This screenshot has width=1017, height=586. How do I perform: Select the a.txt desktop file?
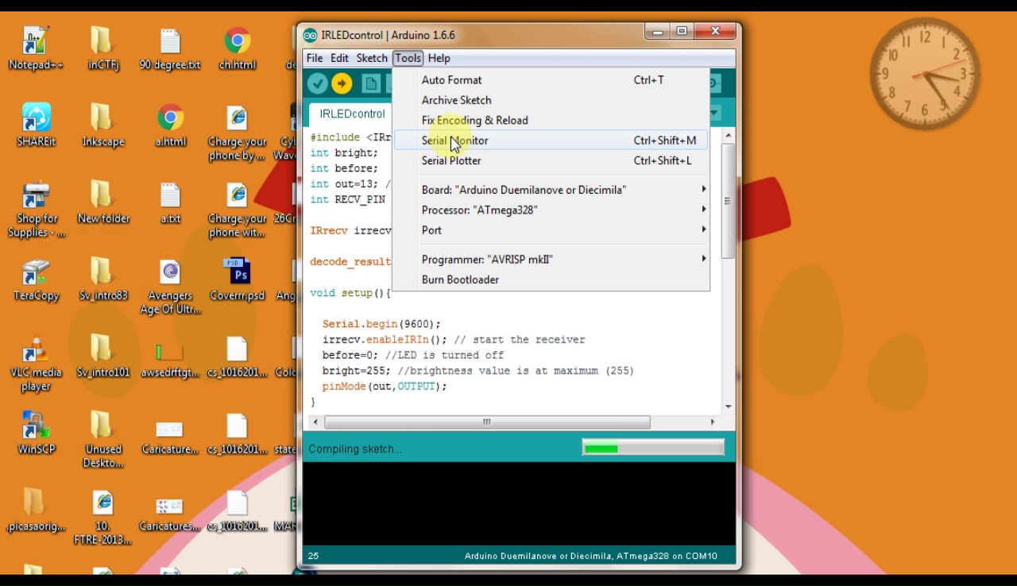coord(170,202)
